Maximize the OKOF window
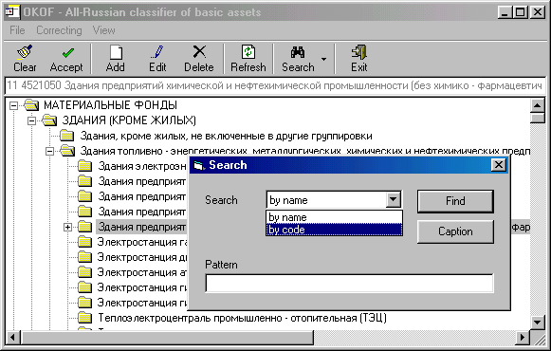Screen dimensions: 551x351 [521, 12]
